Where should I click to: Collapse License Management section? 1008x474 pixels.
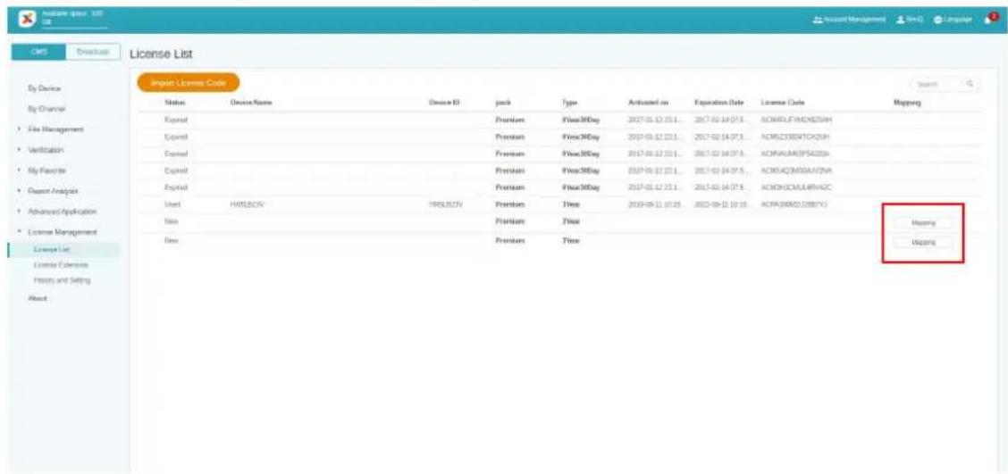[x=63, y=232]
